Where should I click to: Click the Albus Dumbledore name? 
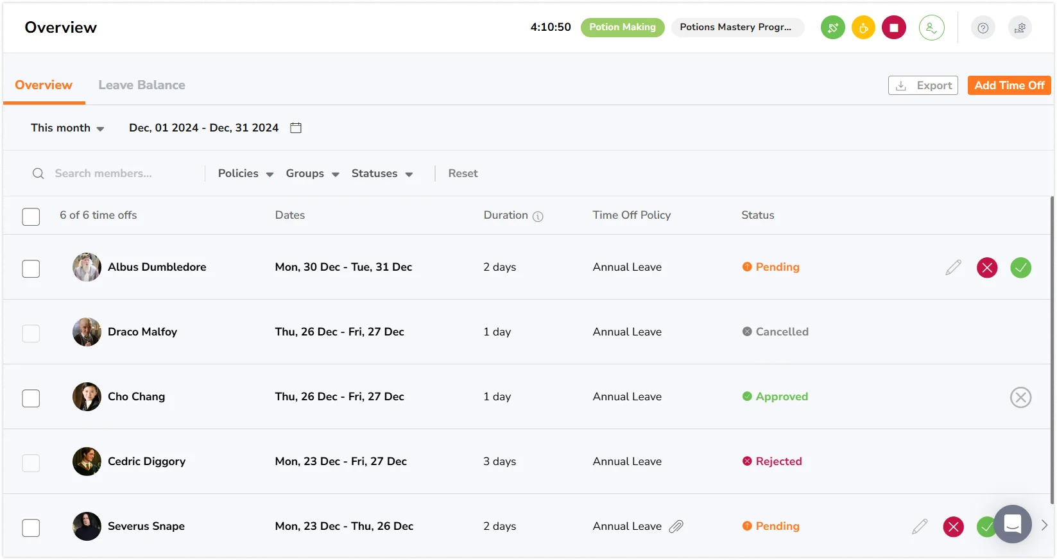point(157,267)
